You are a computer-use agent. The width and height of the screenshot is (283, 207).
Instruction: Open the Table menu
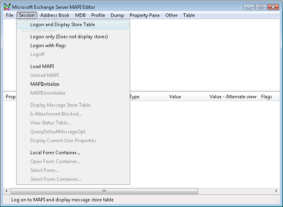pyautogui.click(x=189, y=15)
